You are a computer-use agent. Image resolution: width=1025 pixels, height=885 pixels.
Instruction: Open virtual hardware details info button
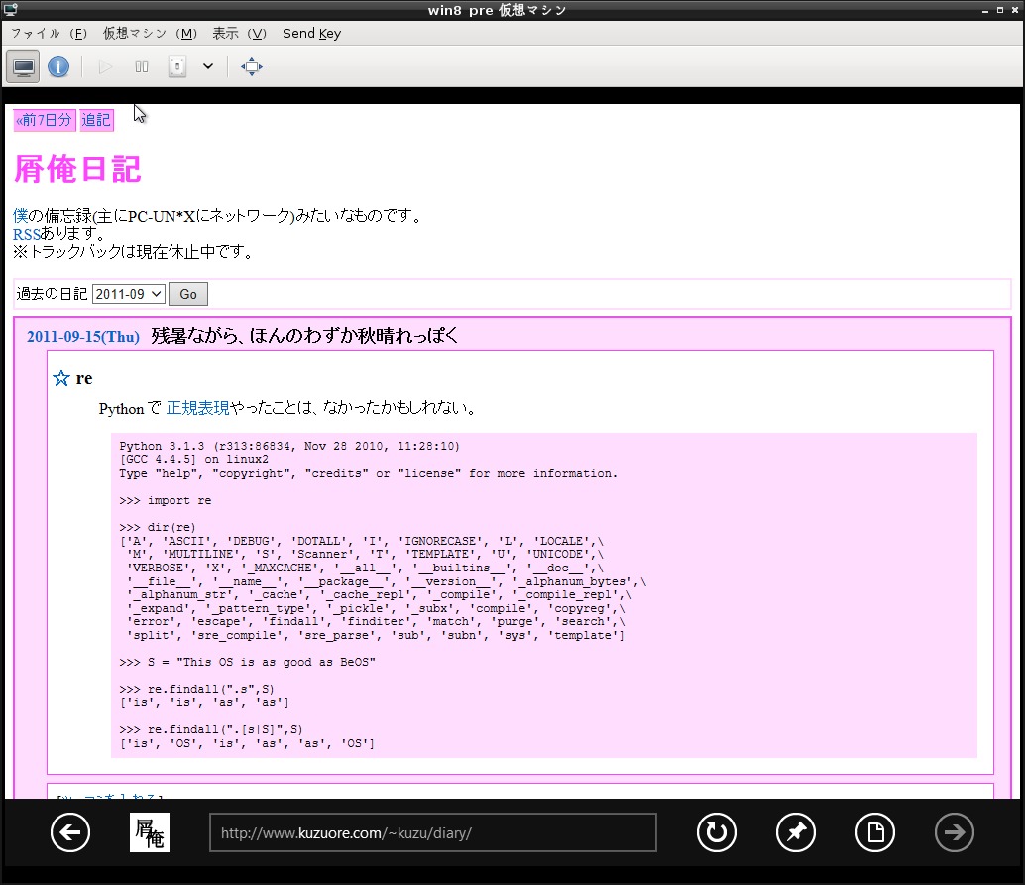tap(58, 66)
